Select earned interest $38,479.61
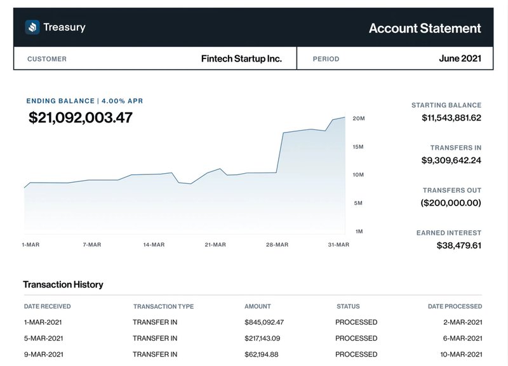 coord(459,245)
